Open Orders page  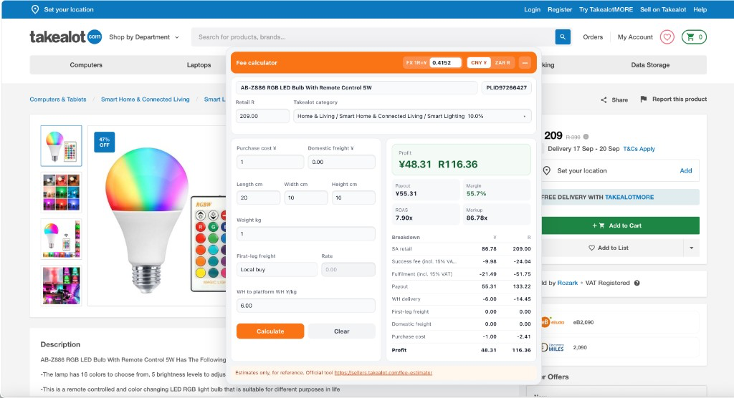(593, 37)
